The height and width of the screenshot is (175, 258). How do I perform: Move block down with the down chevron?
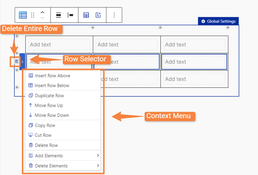pyautogui.click(x=43, y=18)
